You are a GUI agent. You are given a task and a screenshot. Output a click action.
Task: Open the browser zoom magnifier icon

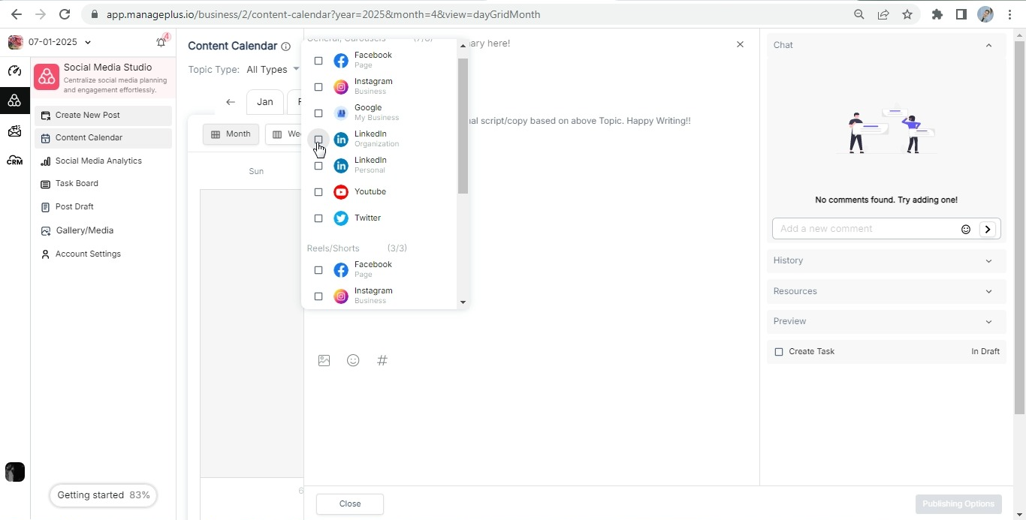click(859, 14)
